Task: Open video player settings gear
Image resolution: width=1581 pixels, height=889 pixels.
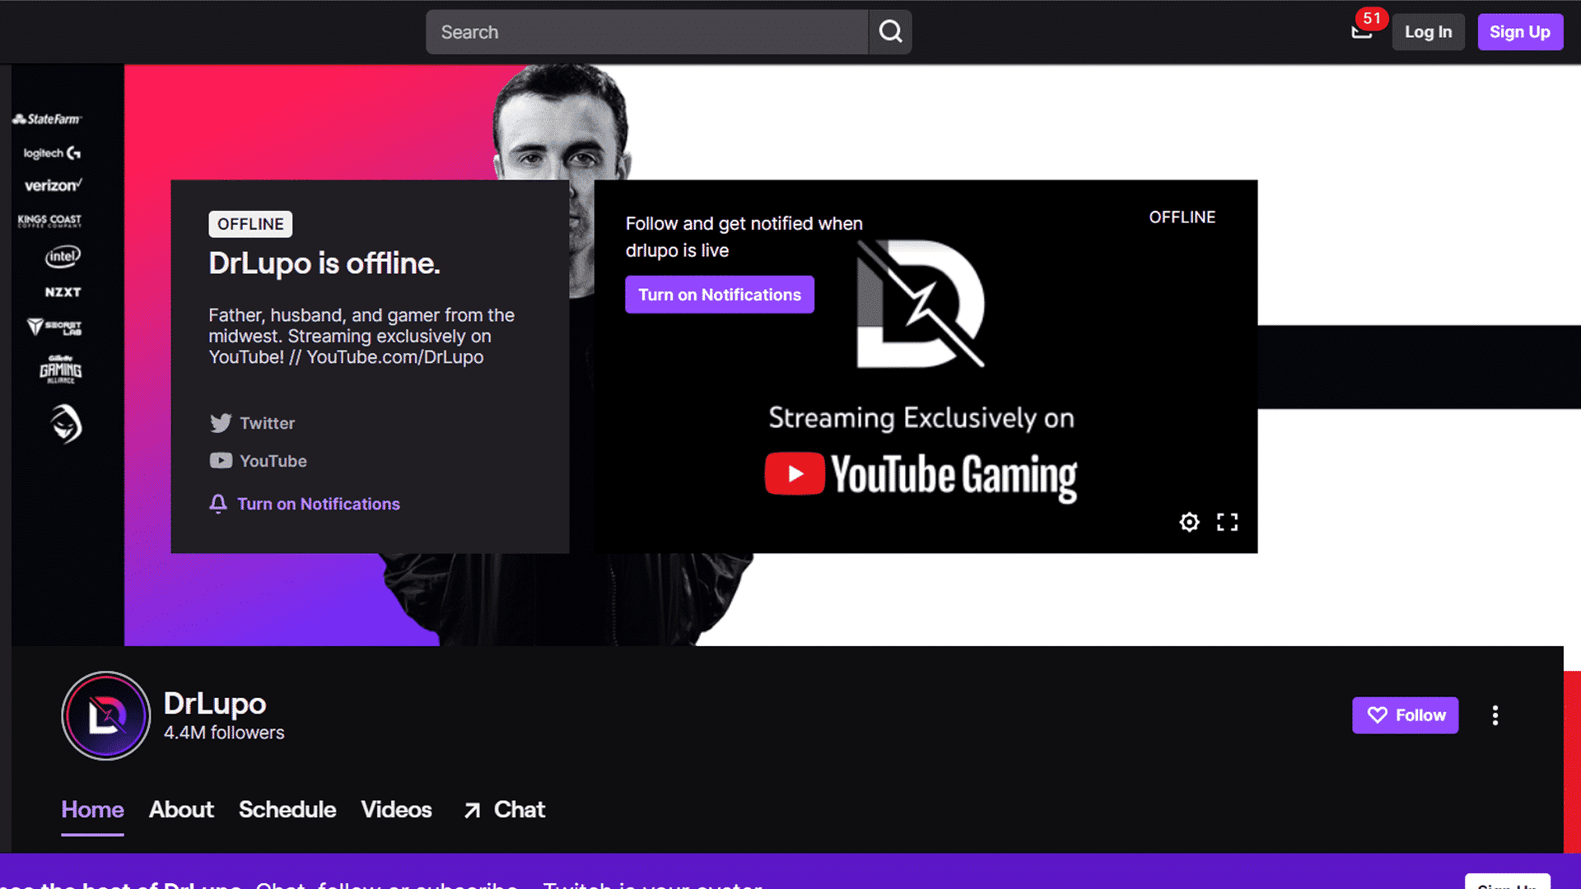Action: coord(1189,522)
